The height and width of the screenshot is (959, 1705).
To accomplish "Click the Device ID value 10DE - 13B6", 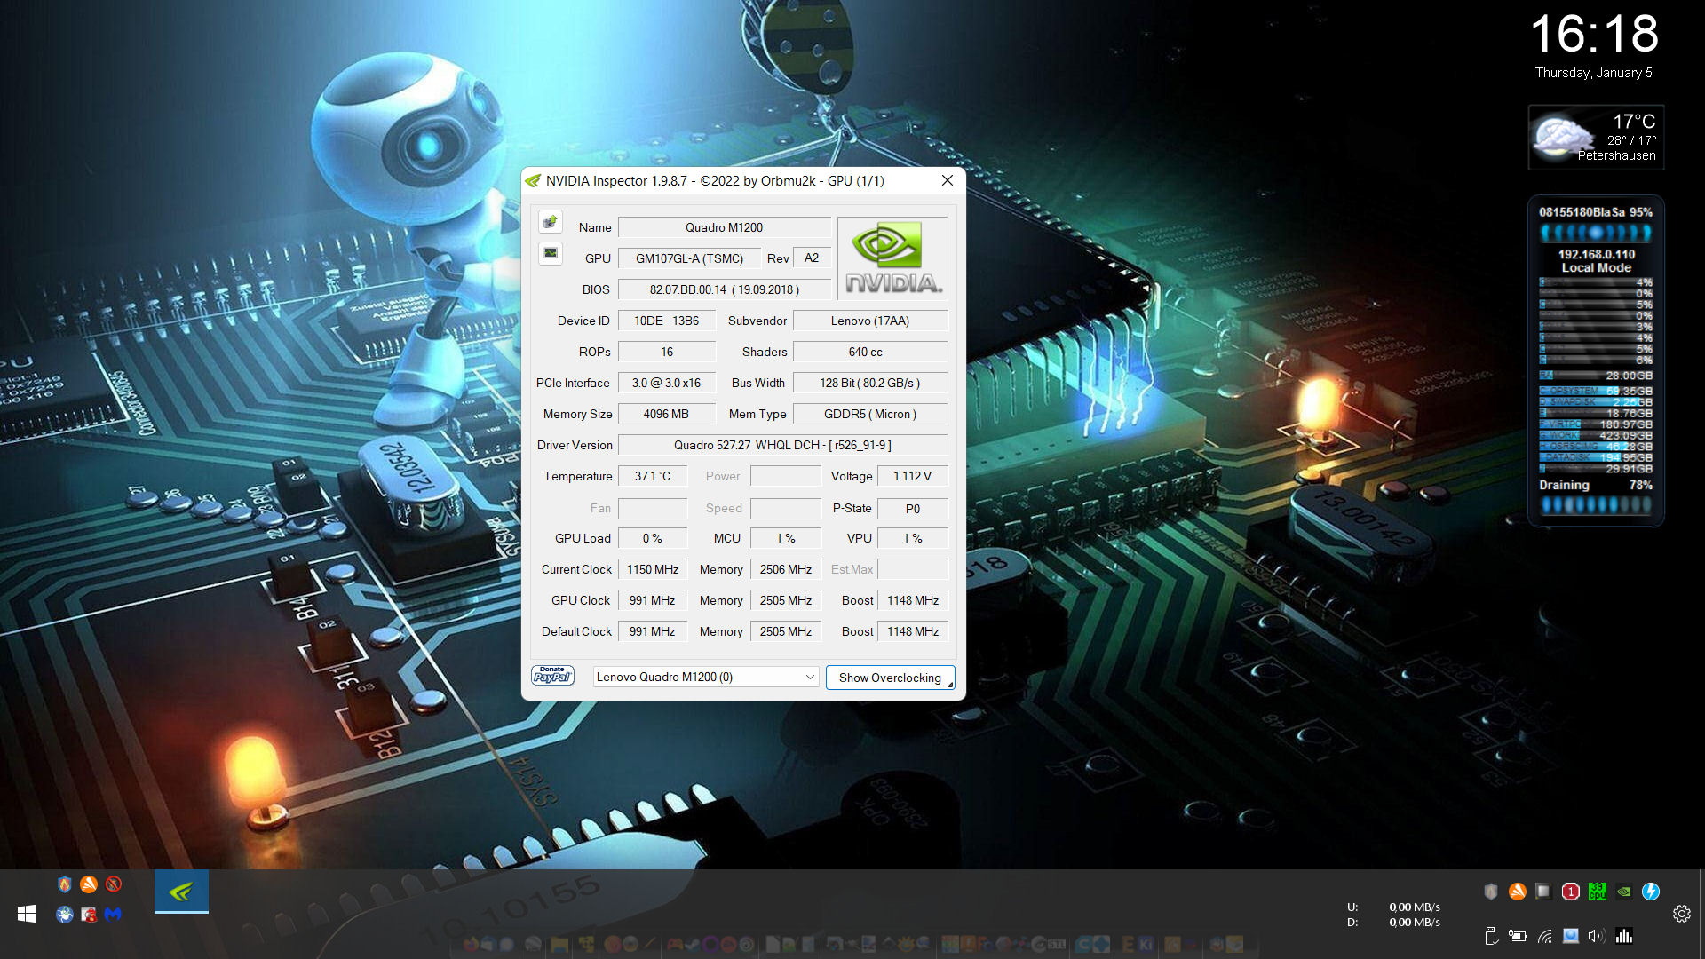I will tap(666, 321).
